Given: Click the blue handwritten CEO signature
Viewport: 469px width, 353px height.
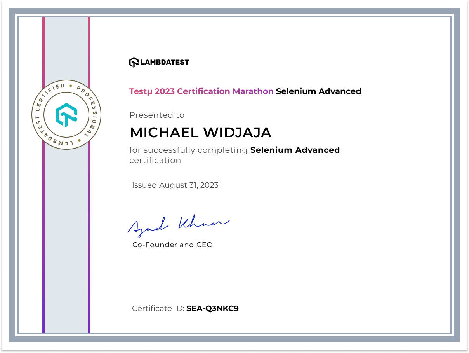Looking at the screenshot, I should coord(178,224).
